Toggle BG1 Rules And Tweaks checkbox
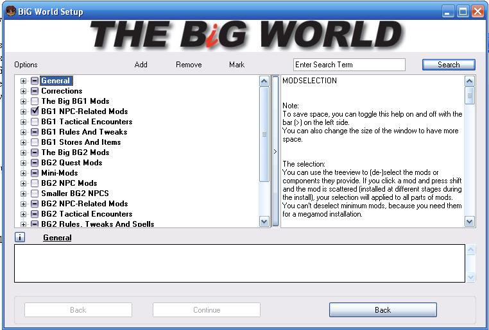Screen dimensions: 489x330 [35, 132]
